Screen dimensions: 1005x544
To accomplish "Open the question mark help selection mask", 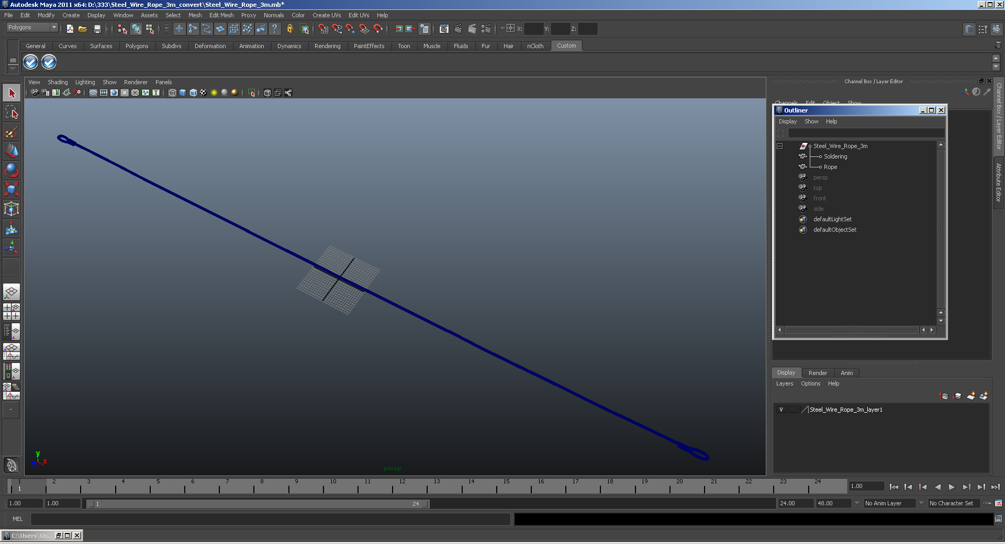I will [x=274, y=29].
